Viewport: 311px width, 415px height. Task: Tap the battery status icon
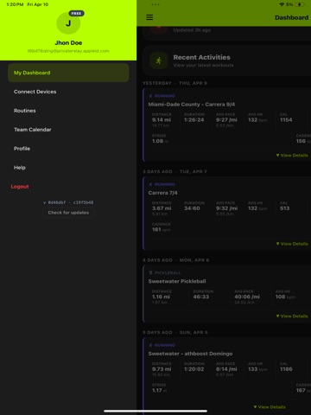[300, 4]
